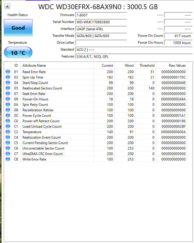194x243 pixels.
Task: Select the Start/Stop Count attribute name
Action: pyautogui.click(x=35, y=83)
